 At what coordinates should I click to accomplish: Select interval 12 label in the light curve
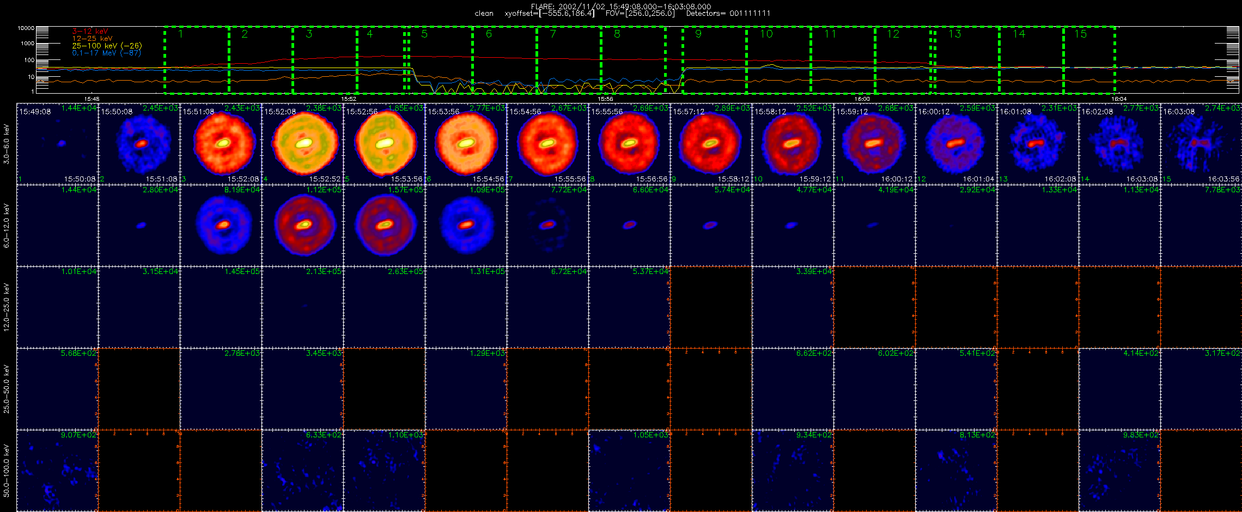pos(893,34)
